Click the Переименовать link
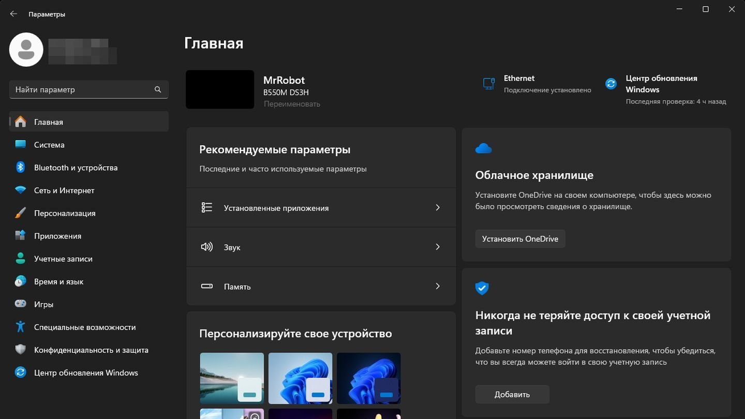The width and height of the screenshot is (745, 419). (x=292, y=104)
